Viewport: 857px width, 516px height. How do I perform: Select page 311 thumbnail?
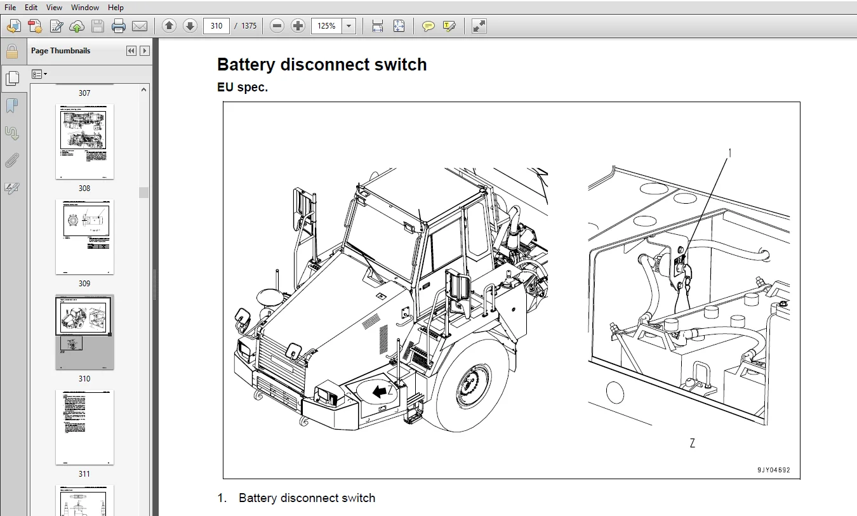[x=84, y=427]
